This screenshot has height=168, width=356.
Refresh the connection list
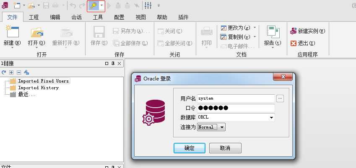[4, 72]
